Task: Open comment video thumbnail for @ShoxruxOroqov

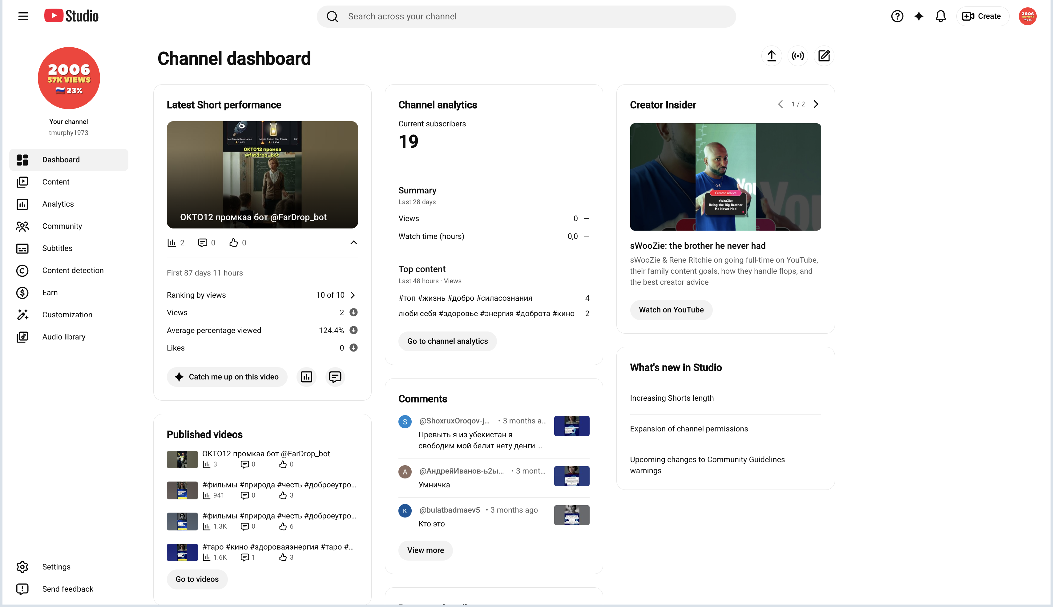Action: tap(571, 426)
